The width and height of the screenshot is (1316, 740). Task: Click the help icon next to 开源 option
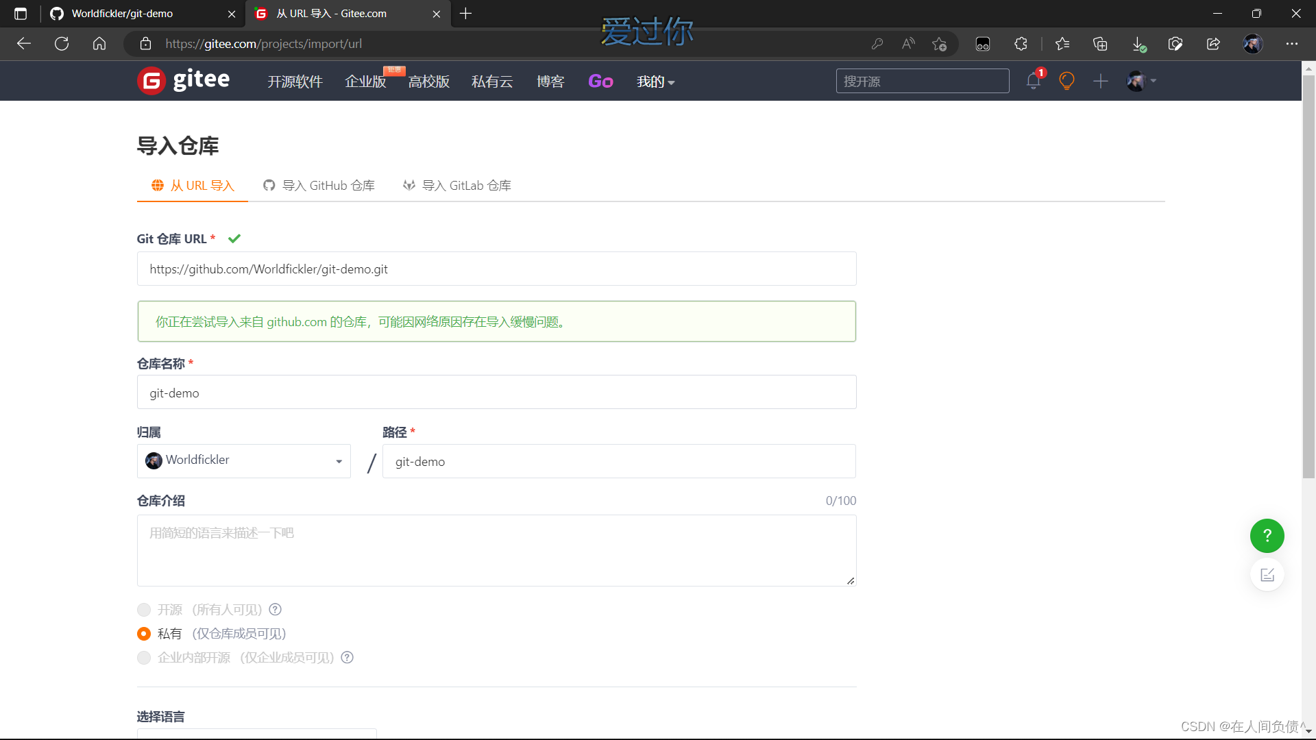(276, 609)
